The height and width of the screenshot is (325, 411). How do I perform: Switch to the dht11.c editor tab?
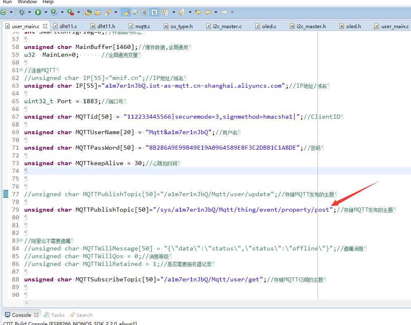65,26
